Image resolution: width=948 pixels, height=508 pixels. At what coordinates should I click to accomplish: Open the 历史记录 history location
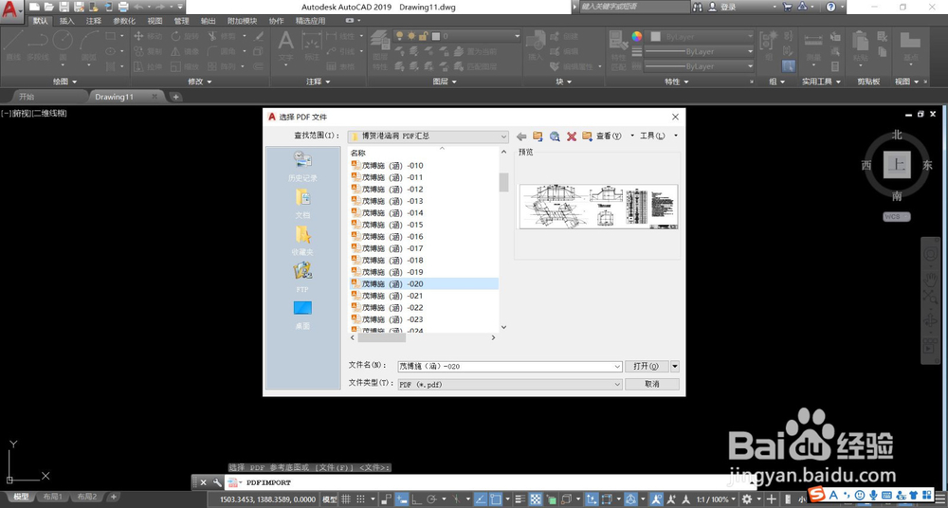303,167
